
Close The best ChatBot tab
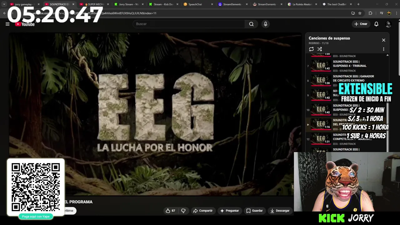point(351,4)
